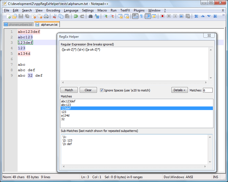Image resolution: width=228 pixels, height=182 pixels.
Task: Open a file with the Open folder icon
Action: tap(14, 16)
